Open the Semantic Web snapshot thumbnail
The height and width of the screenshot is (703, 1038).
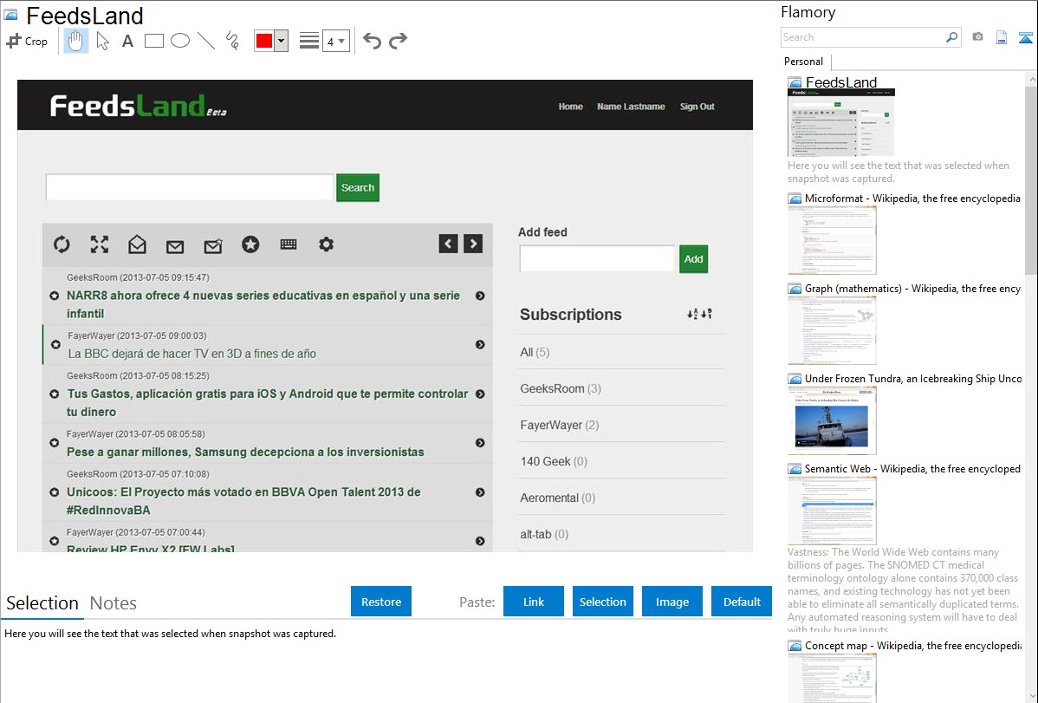pos(832,511)
